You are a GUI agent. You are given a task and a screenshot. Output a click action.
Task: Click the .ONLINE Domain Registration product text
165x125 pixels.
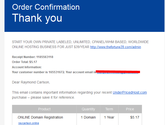pos(40,117)
